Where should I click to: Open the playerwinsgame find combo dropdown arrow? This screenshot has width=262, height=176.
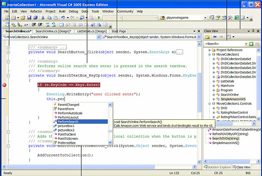pyautogui.click(x=205, y=18)
